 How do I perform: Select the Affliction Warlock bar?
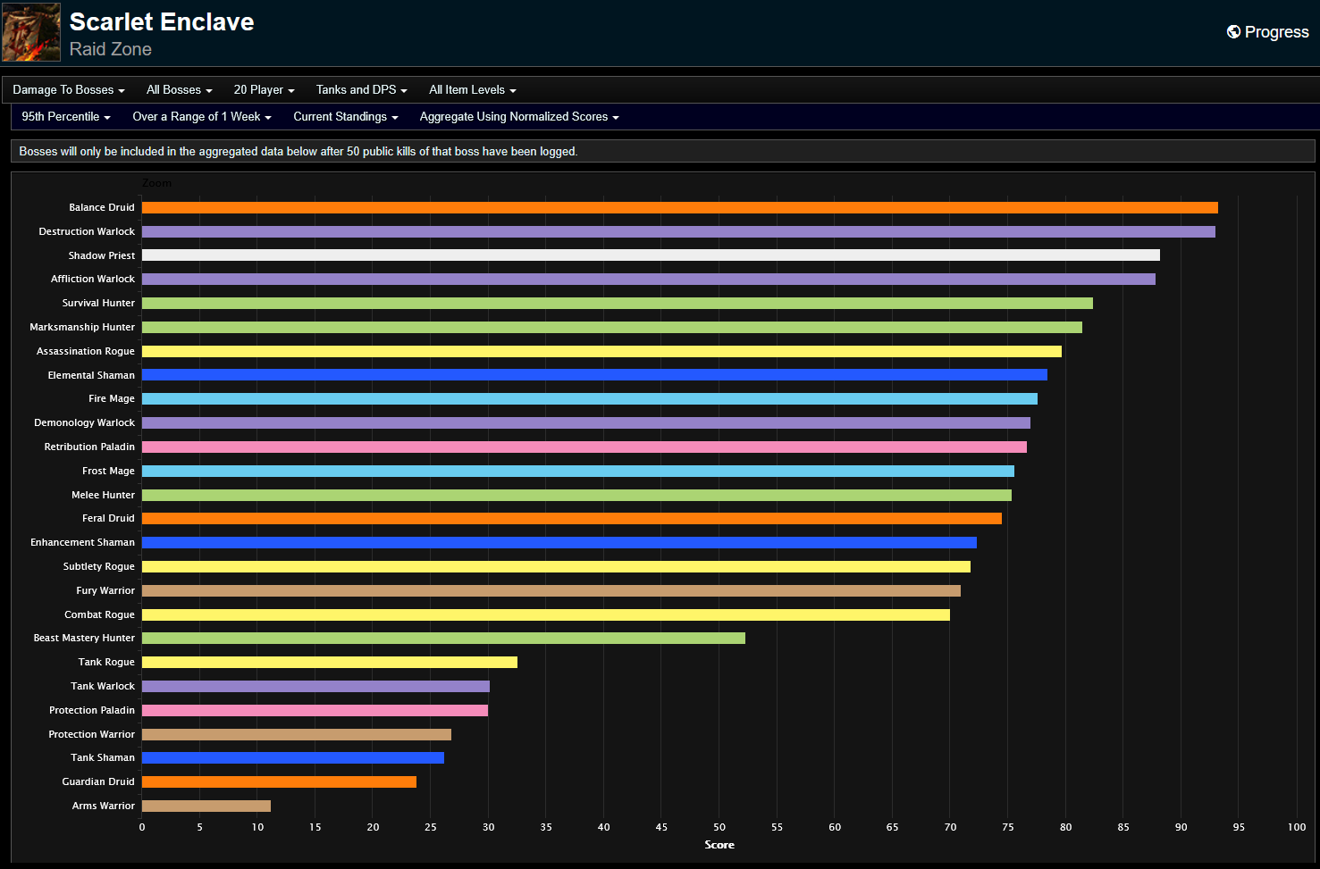coord(649,279)
